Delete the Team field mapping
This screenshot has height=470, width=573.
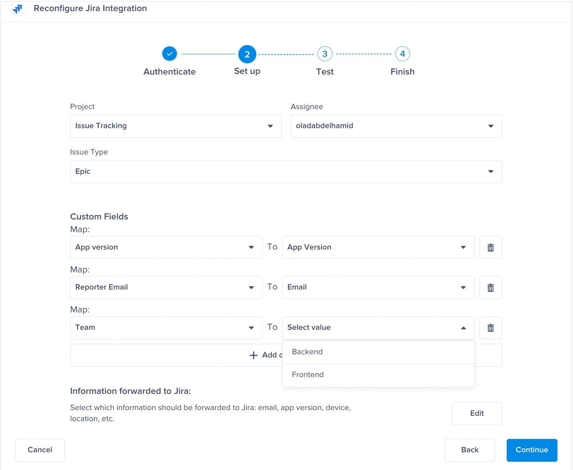[491, 328]
